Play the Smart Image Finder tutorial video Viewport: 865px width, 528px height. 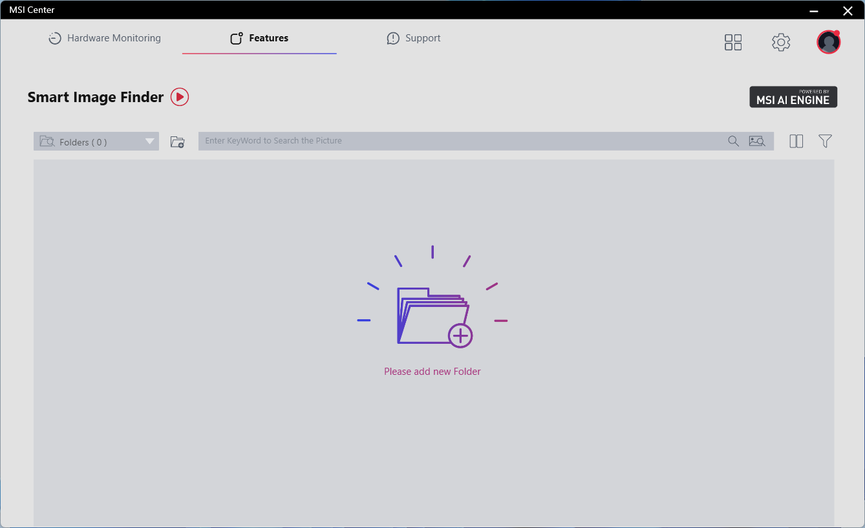[180, 97]
